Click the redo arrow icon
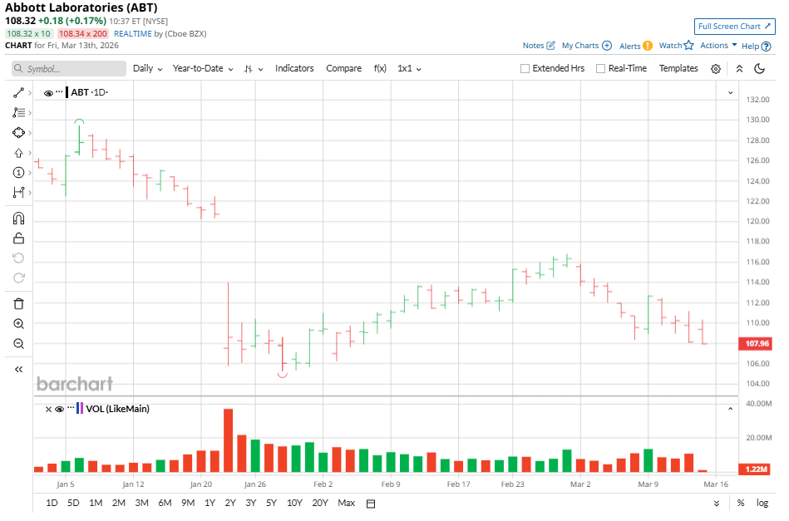 (18, 278)
